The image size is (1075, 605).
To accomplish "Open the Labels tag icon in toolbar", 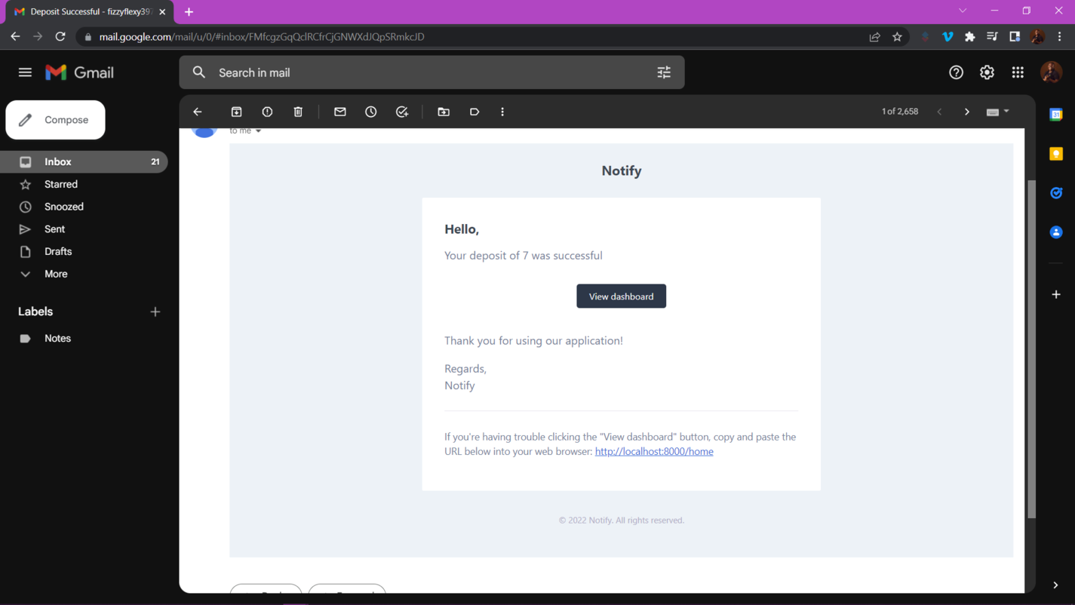I will tap(475, 112).
